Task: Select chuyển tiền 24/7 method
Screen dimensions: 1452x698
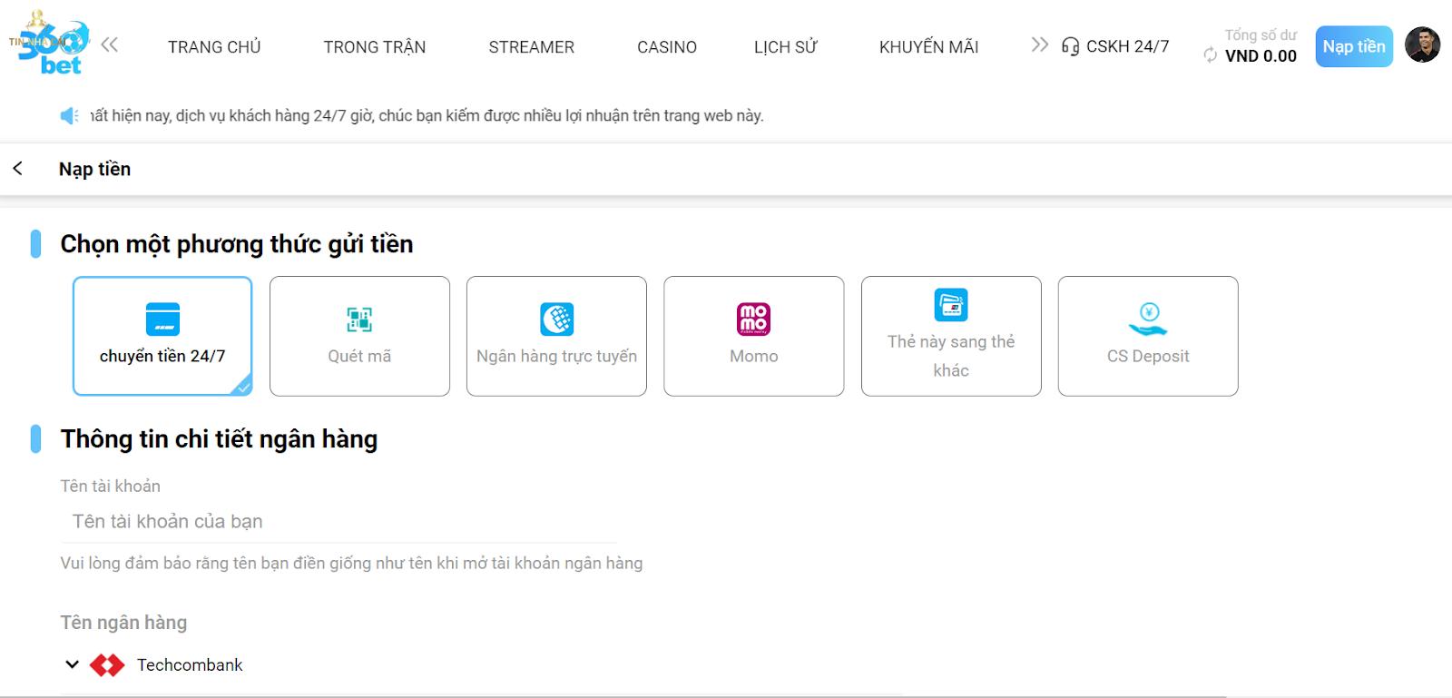Action: click(162, 336)
